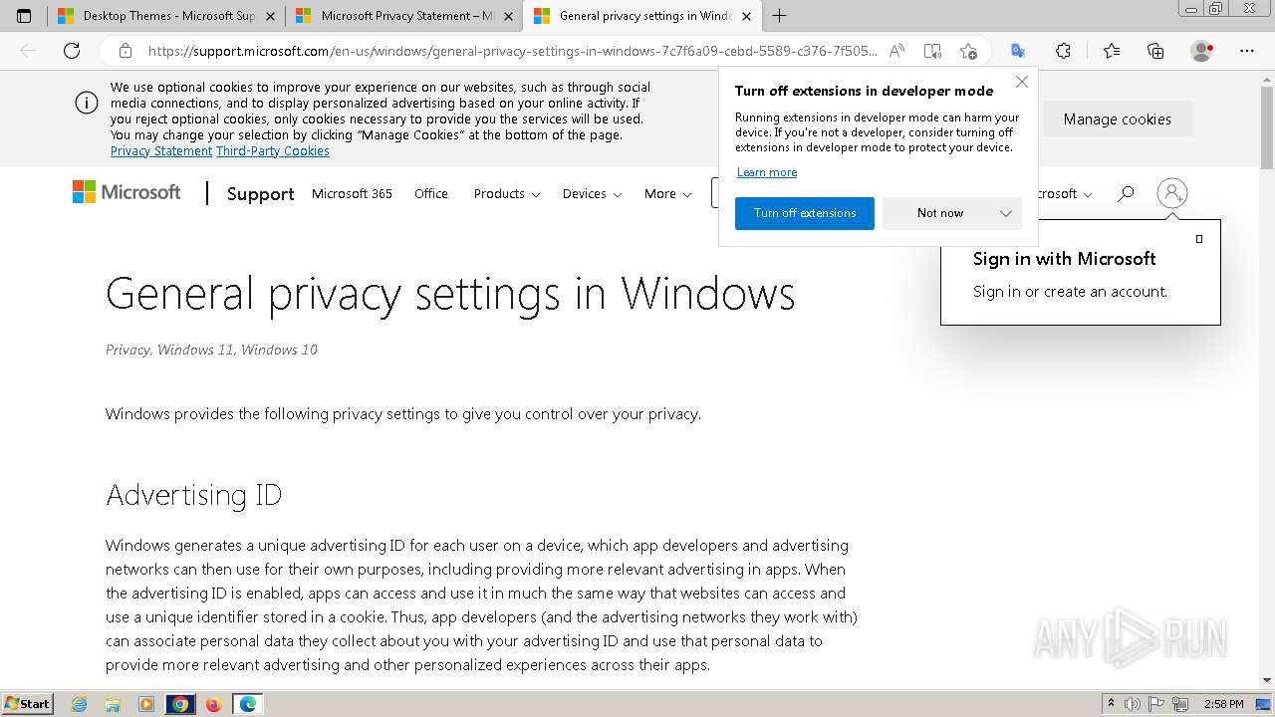Start Read aloud from the address bar

897,51
